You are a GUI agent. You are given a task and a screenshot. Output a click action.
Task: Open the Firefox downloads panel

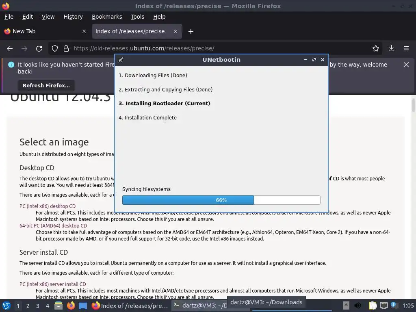pos(391,48)
